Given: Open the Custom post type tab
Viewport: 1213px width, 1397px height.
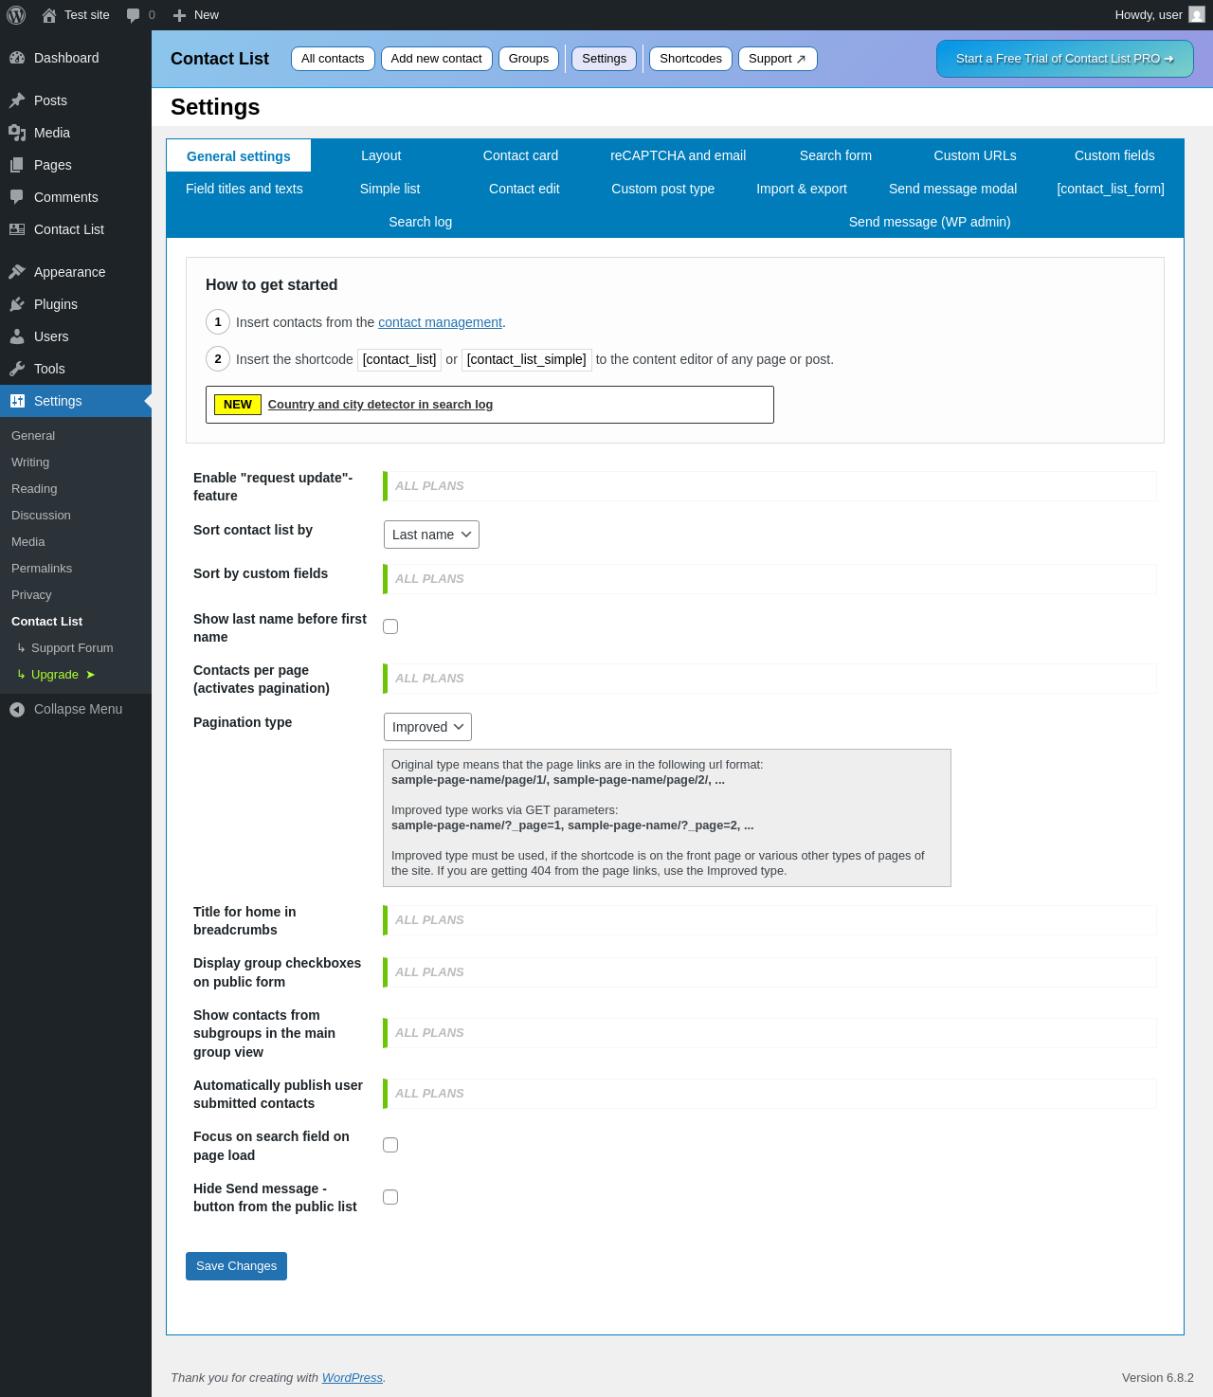Looking at the screenshot, I should point(663,189).
